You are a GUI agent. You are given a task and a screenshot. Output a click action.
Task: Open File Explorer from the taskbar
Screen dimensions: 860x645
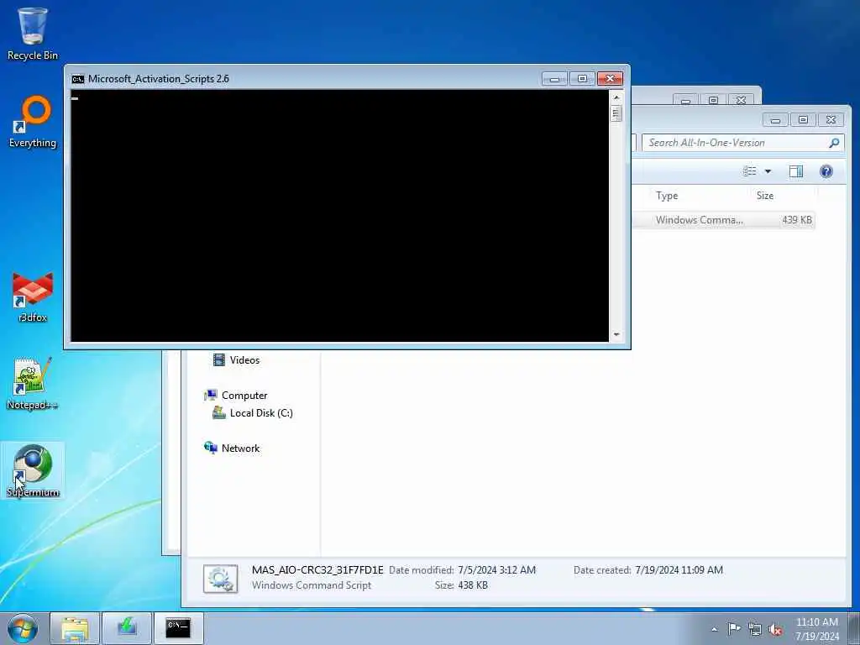75,628
